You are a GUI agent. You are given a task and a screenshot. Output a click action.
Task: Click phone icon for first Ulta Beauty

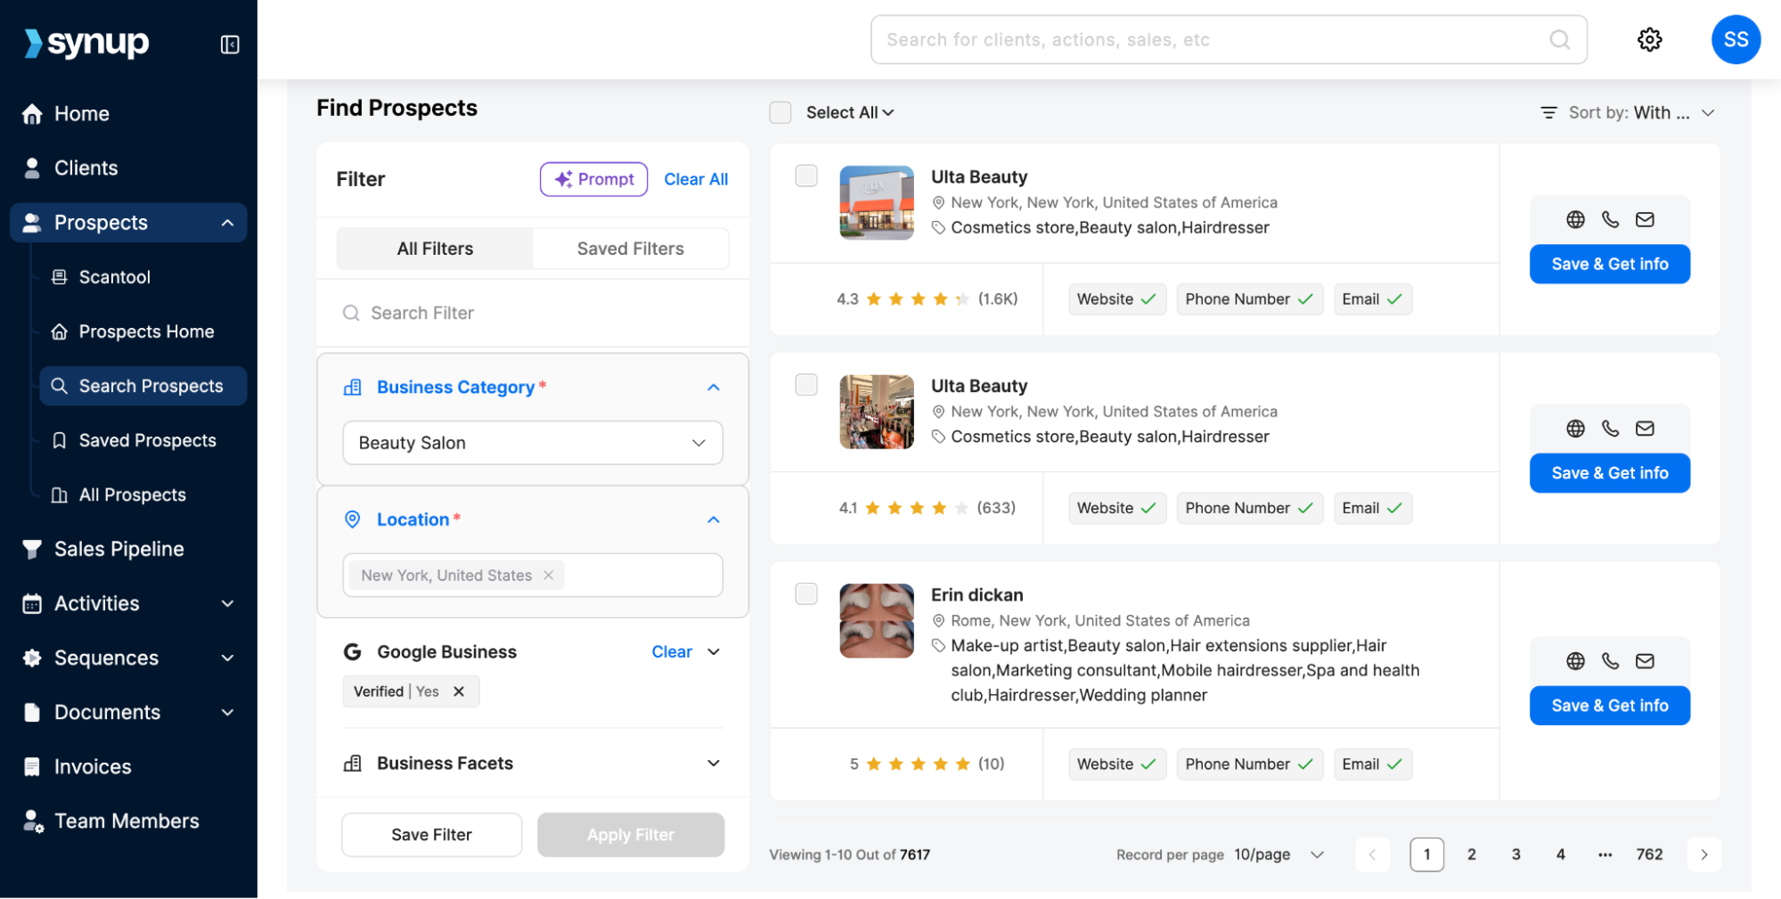[x=1610, y=219]
